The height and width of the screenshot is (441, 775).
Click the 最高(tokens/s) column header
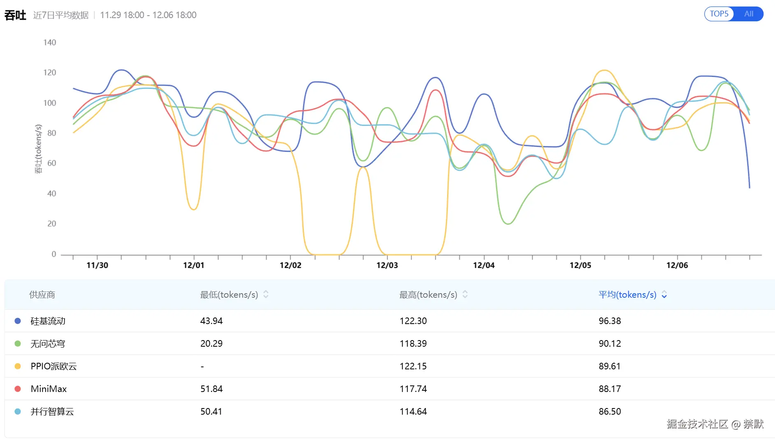click(428, 295)
